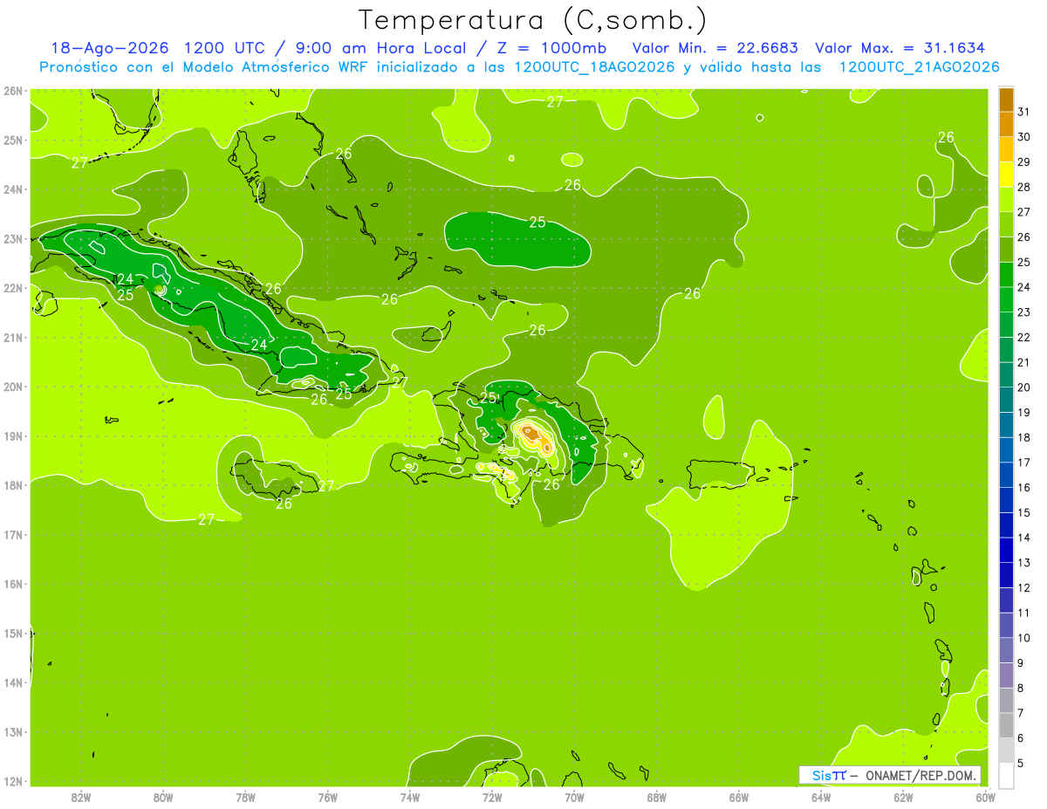
Task: Click the color scale label "31"
Action: 1023,112
